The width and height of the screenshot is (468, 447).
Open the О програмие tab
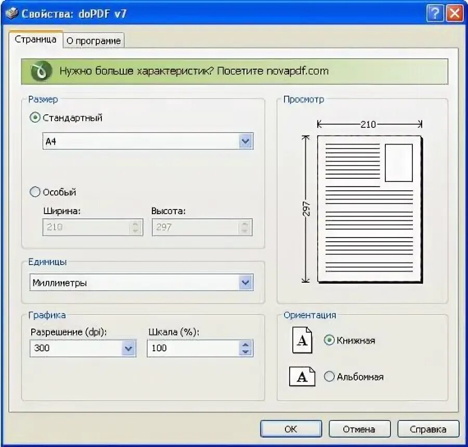[94, 41]
